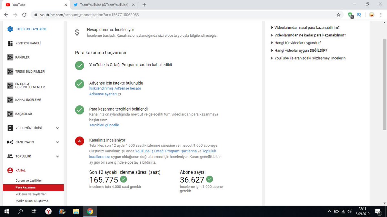Click the browser forward arrow
Viewport: 387px width, 217px height.
[x=15, y=14]
